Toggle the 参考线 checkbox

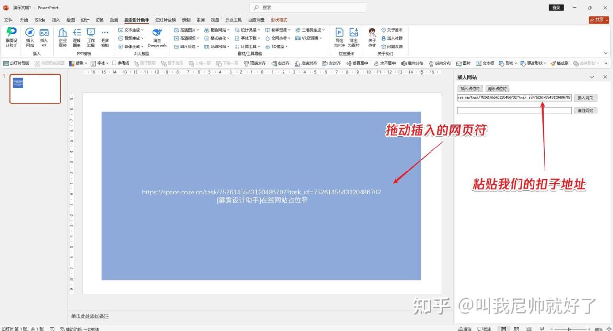tap(114, 63)
